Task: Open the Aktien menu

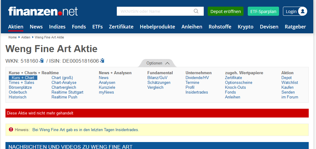Action: tap(16, 27)
